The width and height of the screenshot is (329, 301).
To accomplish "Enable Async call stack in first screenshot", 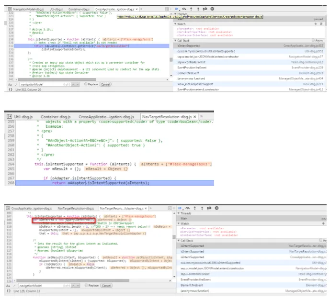I will [313, 40].
